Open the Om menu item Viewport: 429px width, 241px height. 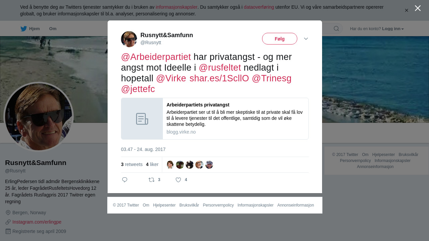pyautogui.click(x=53, y=29)
